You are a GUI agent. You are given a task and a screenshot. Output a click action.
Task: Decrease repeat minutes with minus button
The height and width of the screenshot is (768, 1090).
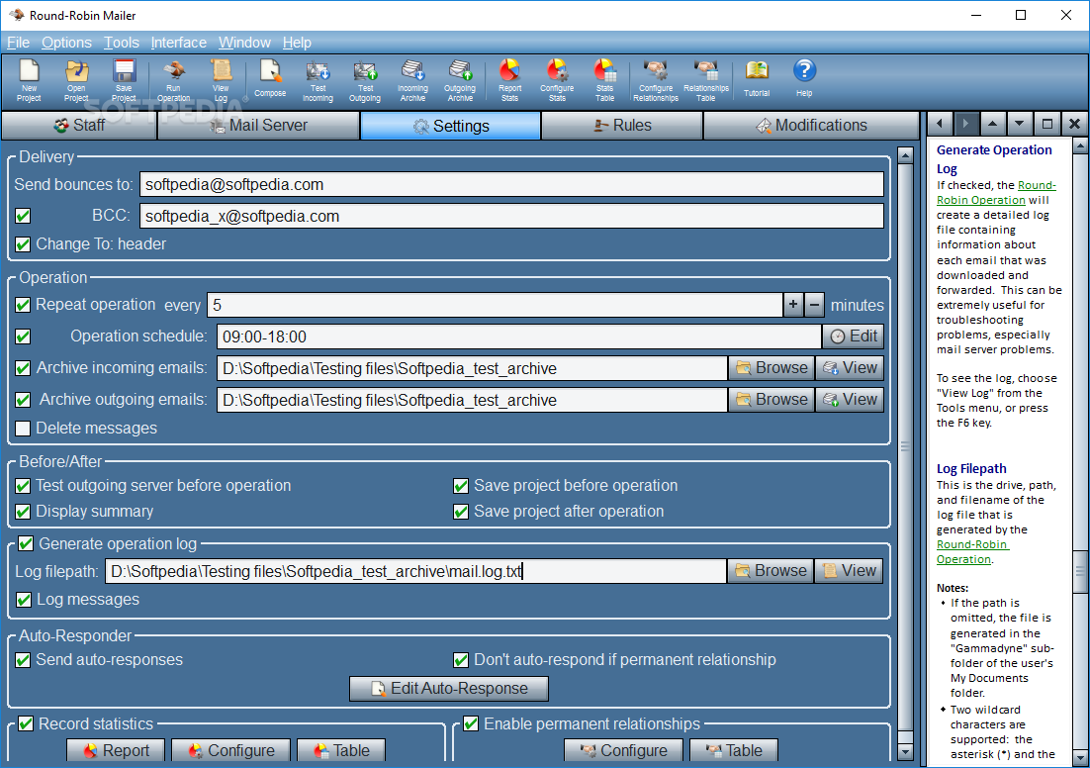pos(815,305)
